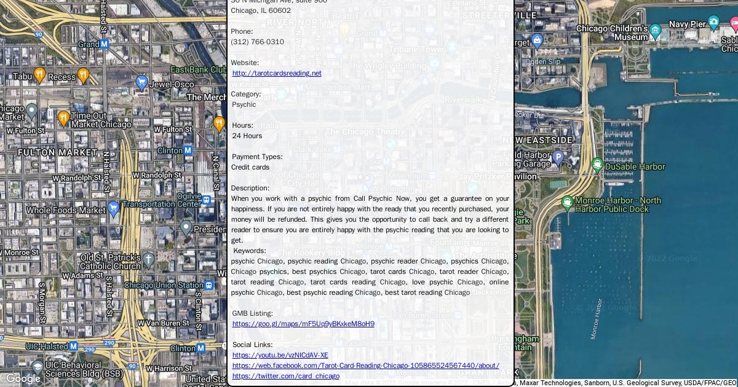Click the phone number (312) 766-0310
This screenshot has width=738, height=387.
click(258, 42)
